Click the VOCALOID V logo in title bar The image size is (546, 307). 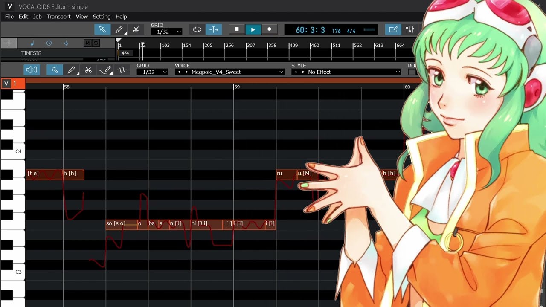tap(9, 6)
